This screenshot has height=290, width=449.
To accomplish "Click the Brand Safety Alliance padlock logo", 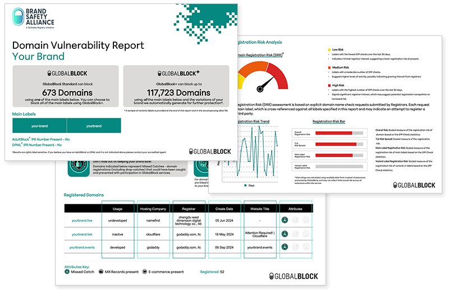I will pyautogui.click(x=21, y=17).
